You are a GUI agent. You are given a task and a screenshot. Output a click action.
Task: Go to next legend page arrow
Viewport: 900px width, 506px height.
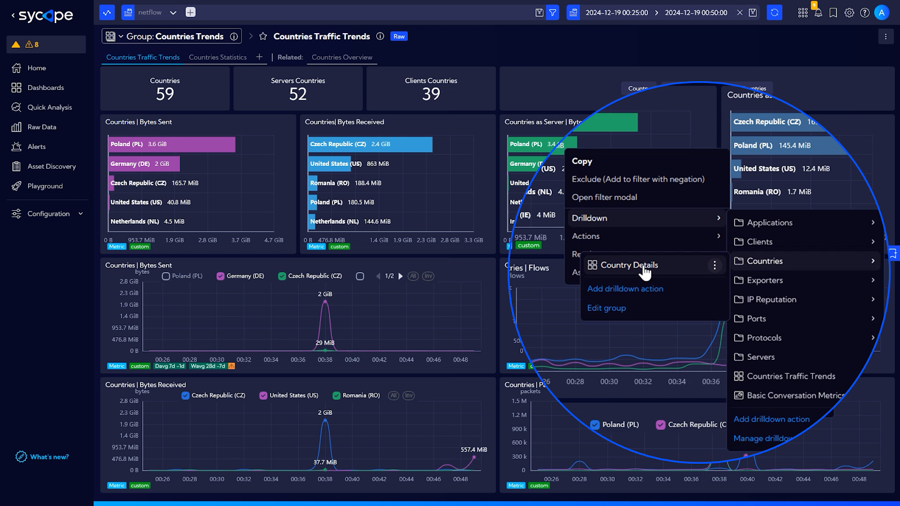tap(400, 276)
